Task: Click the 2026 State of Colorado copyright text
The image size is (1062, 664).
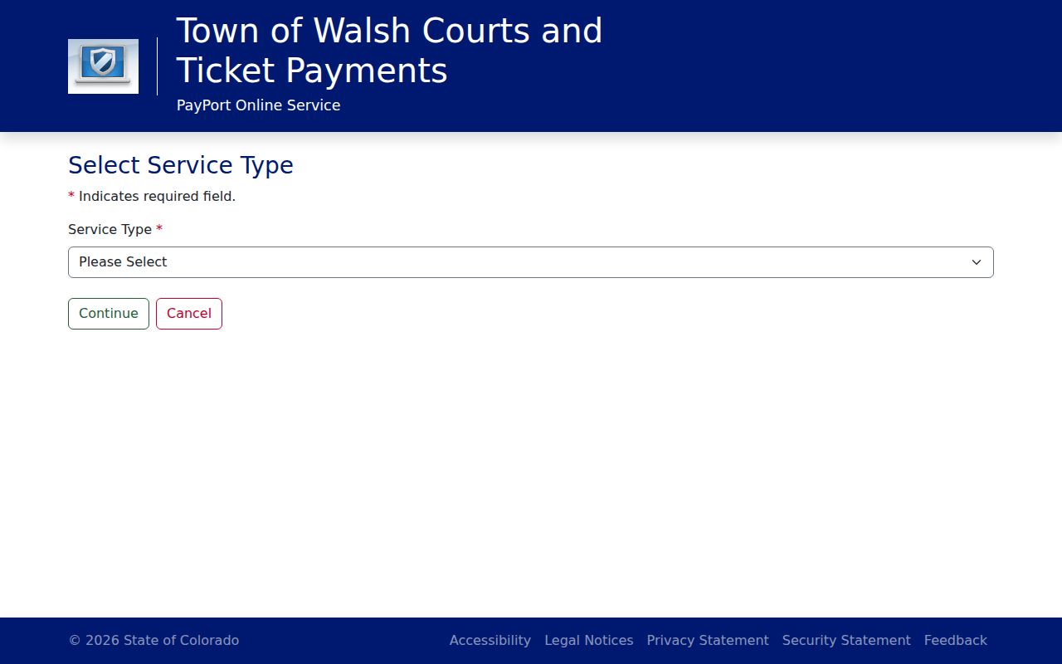Action: point(153,641)
